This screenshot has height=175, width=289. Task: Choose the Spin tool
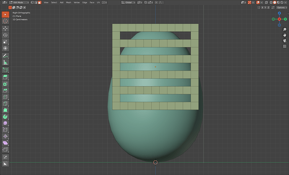click(x=5, y=117)
